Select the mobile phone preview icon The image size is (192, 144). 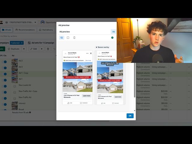click(74, 37)
